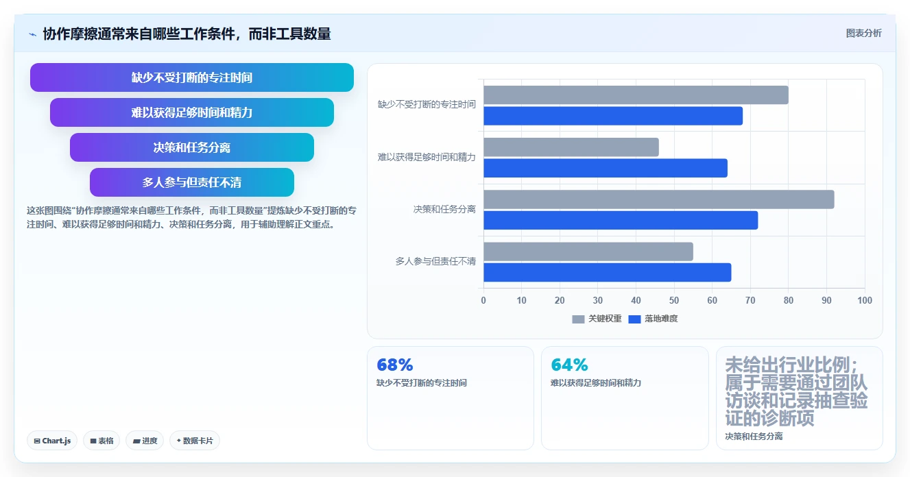The image size is (910, 477).
Task: Click the chart y-axis label 难以获得足够时间和精力
Action: pyautogui.click(x=427, y=157)
